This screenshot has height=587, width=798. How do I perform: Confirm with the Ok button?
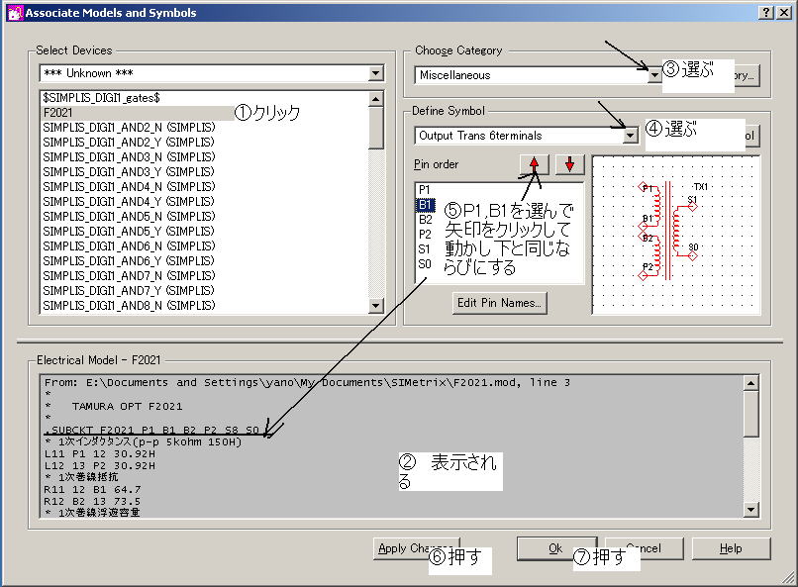pos(556,548)
